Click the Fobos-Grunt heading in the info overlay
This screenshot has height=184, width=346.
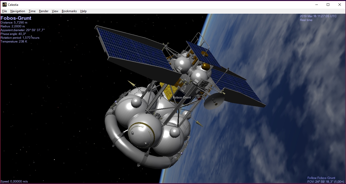[x=16, y=18]
